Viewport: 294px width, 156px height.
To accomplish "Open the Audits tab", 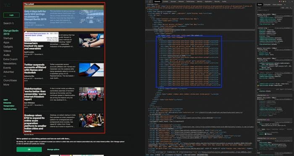I will [x=224, y=2].
